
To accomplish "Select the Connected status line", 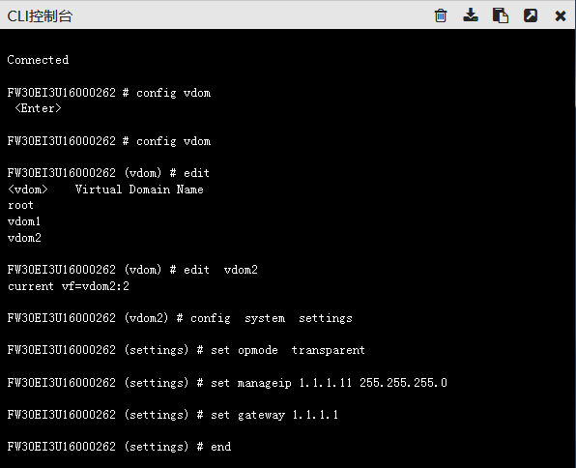I will [x=38, y=60].
